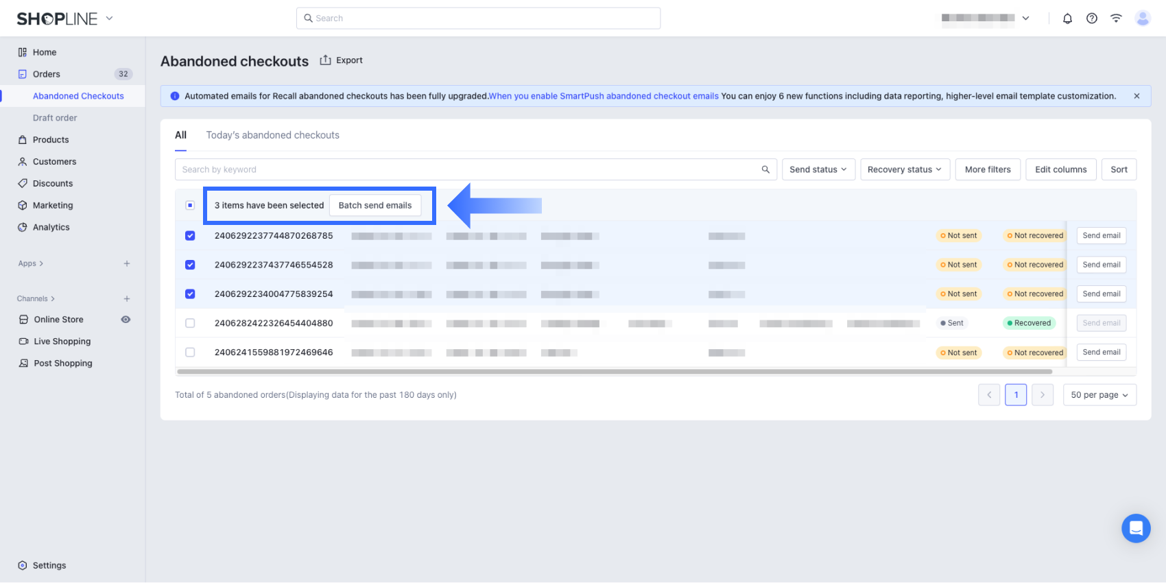This screenshot has height=583, width=1166.
Task: Toggle Online Store eye visibility icon
Action: pos(126,320)
